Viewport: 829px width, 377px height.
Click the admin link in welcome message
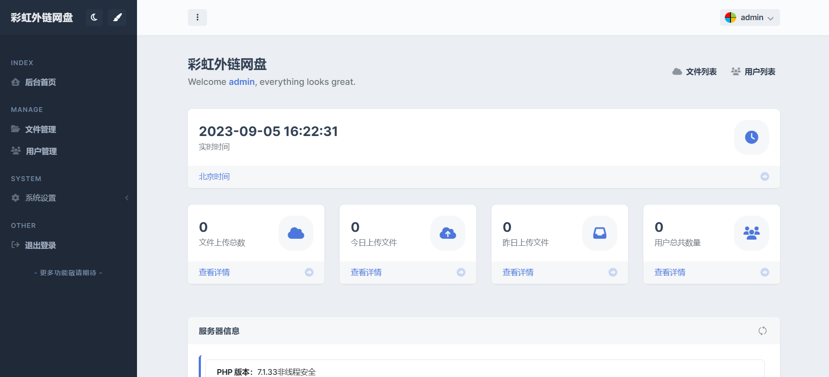(x=242, y=82)
